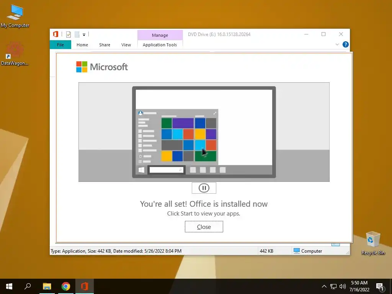Switch to the View ribbon tab
This screenshot has height=294, width=392.
click(x=126, y=45)
